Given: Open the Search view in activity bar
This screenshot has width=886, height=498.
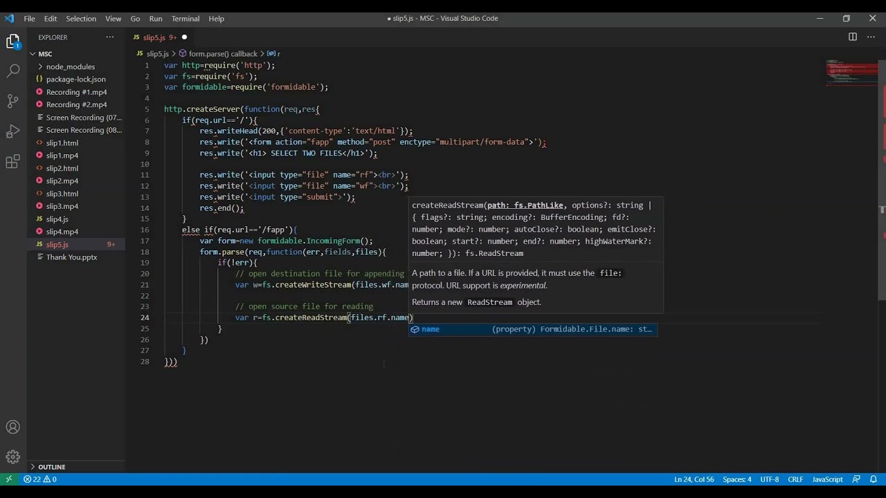Looking at the screenshot, I should coord(13,71).
